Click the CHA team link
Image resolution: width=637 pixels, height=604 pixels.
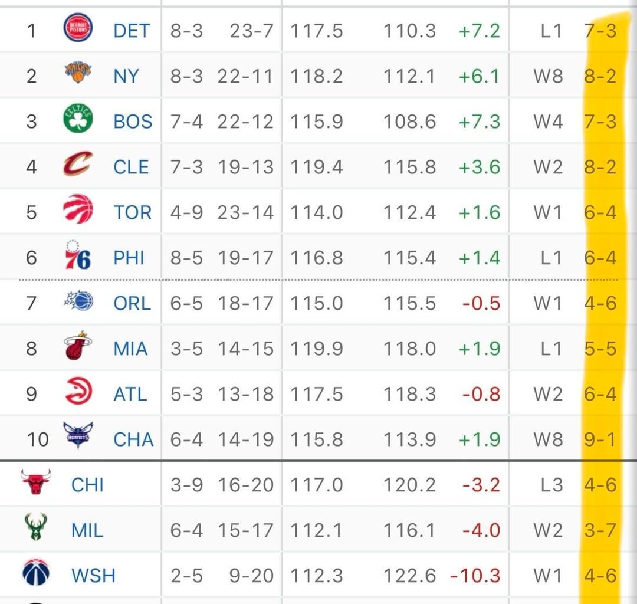pyautogui.click(x=133, y=439)
